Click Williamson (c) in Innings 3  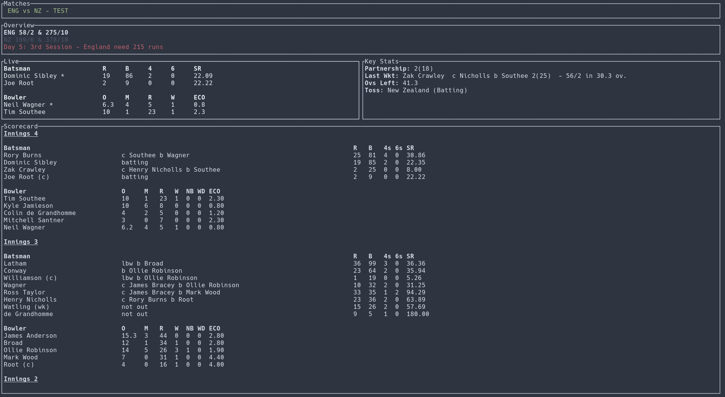(30, 278)
